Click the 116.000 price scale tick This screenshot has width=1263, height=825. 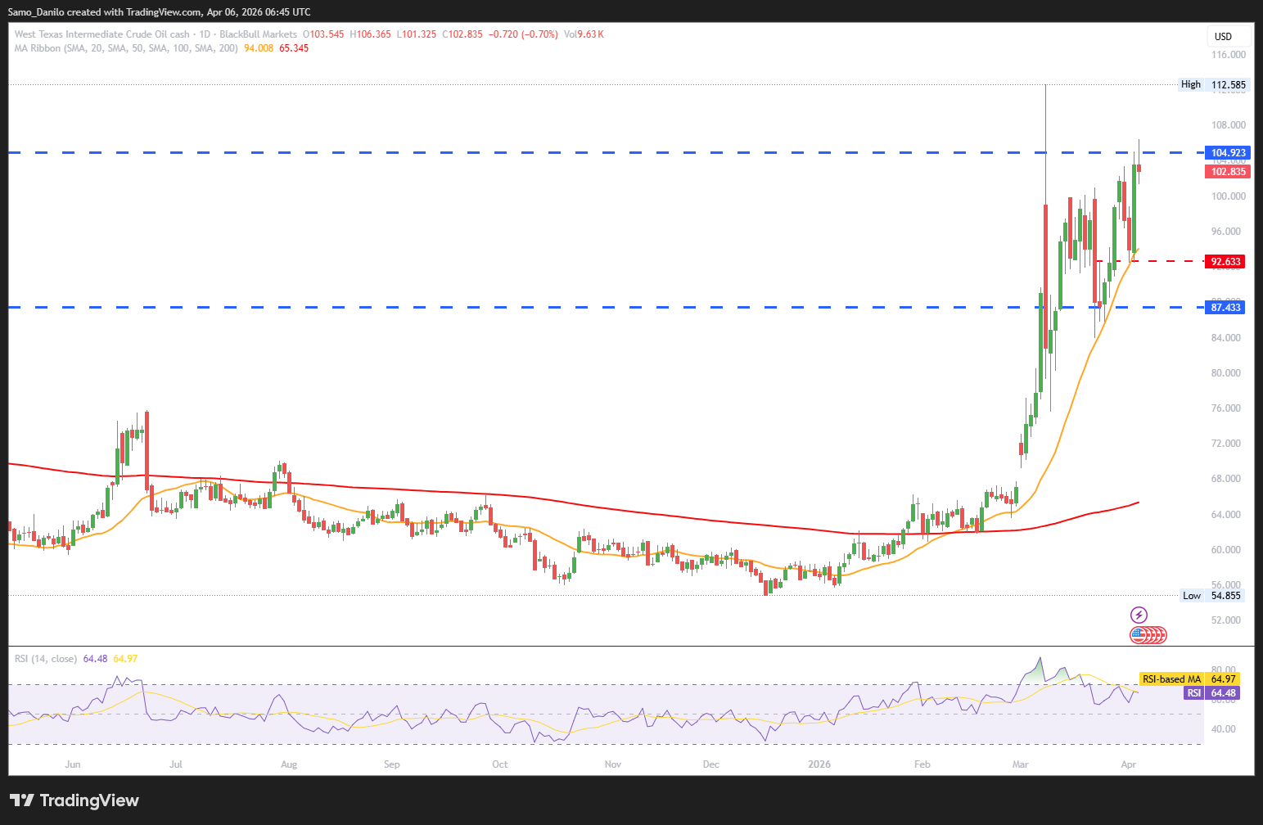click(1228, 55)
